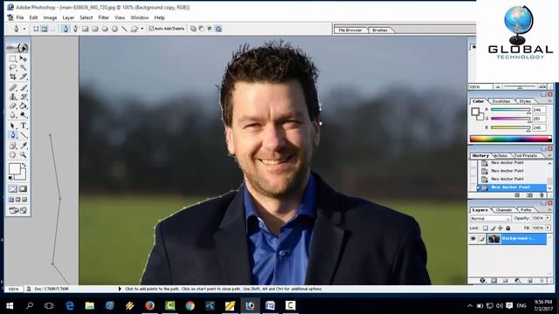Screen dimensions: 559x314
Task: Delete current history state trash button
Action: [x=542, y=195]
